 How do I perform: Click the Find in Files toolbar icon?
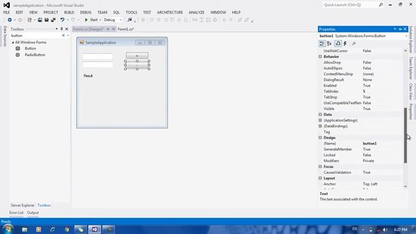[x=129, y=20]
